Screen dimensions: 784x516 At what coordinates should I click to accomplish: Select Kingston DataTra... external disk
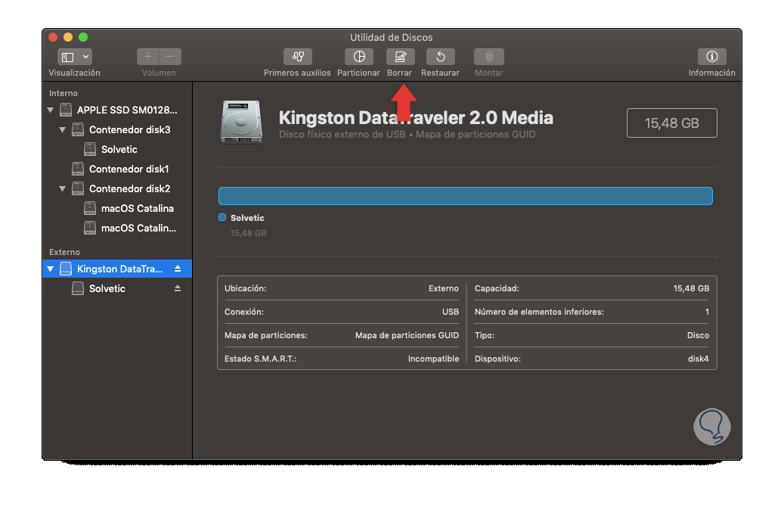[117, 269]
